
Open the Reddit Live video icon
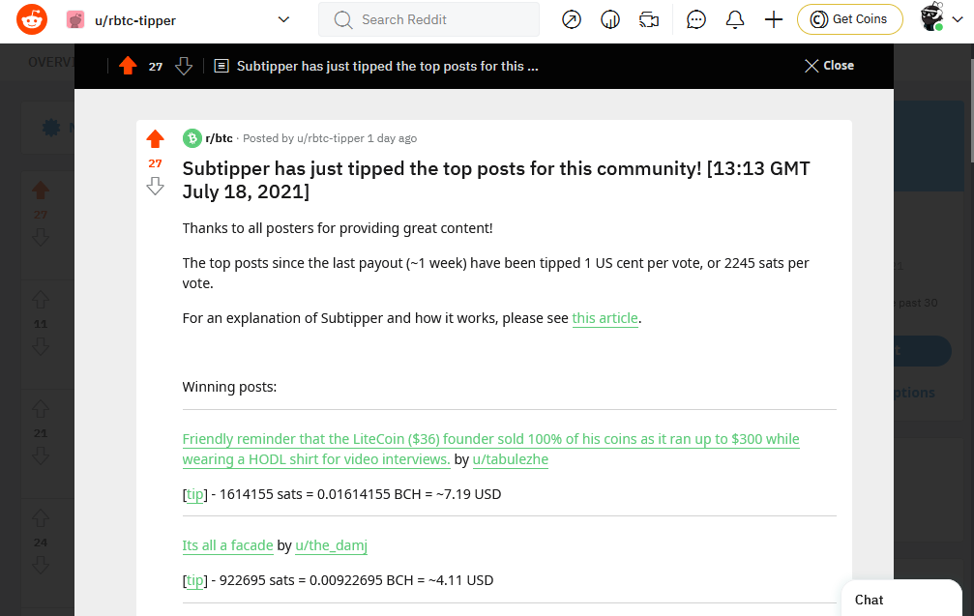coord(648,20)
